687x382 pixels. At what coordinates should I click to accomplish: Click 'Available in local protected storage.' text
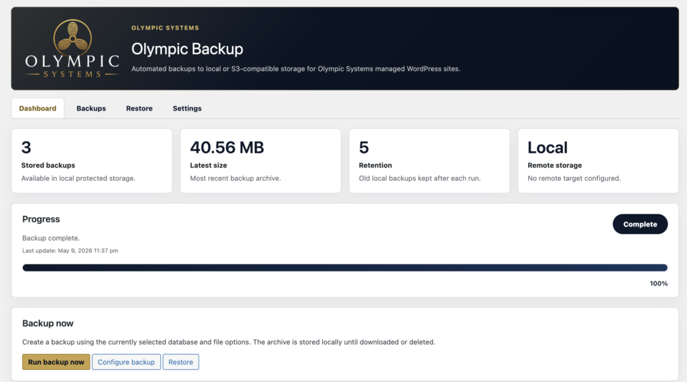[78, 178]
